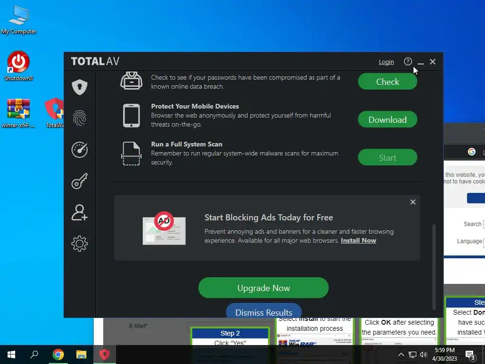Click the data breach hacker icon
This screenshot has width=485, height=364.
[131, 81]
